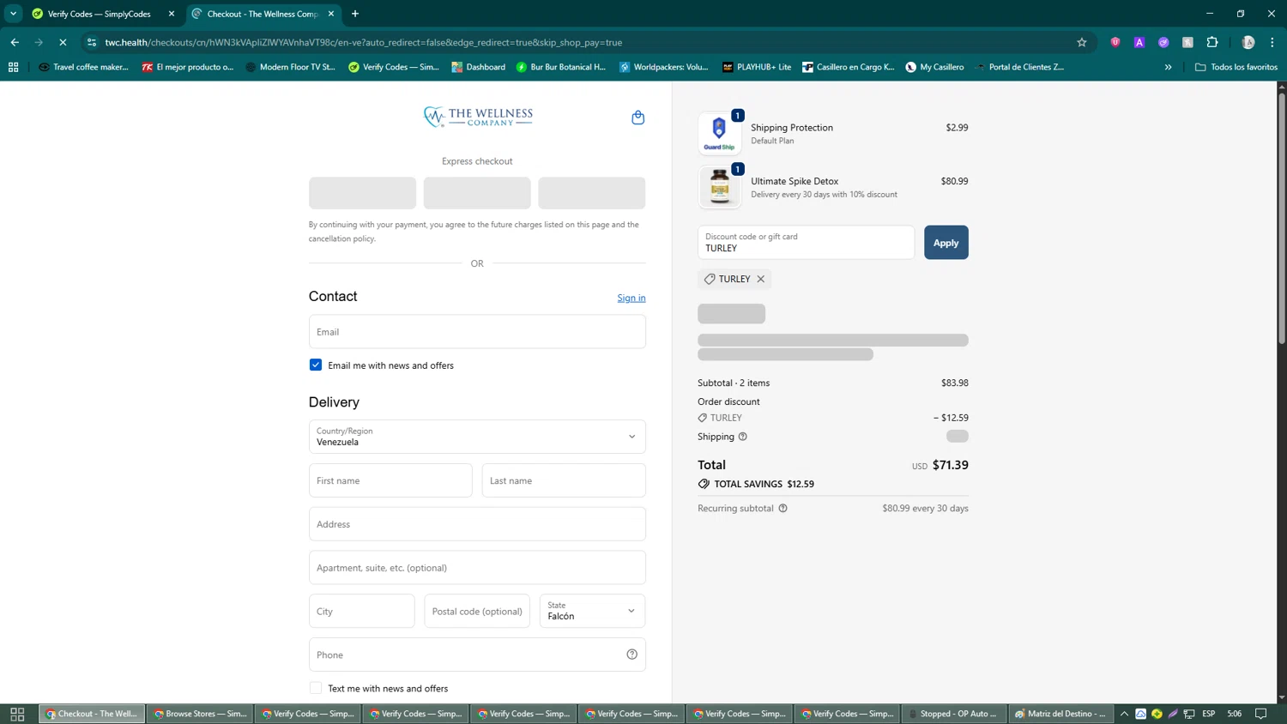Stop loading the page in browser
This screenshot has width=1287, height=724.
[63, 42]
